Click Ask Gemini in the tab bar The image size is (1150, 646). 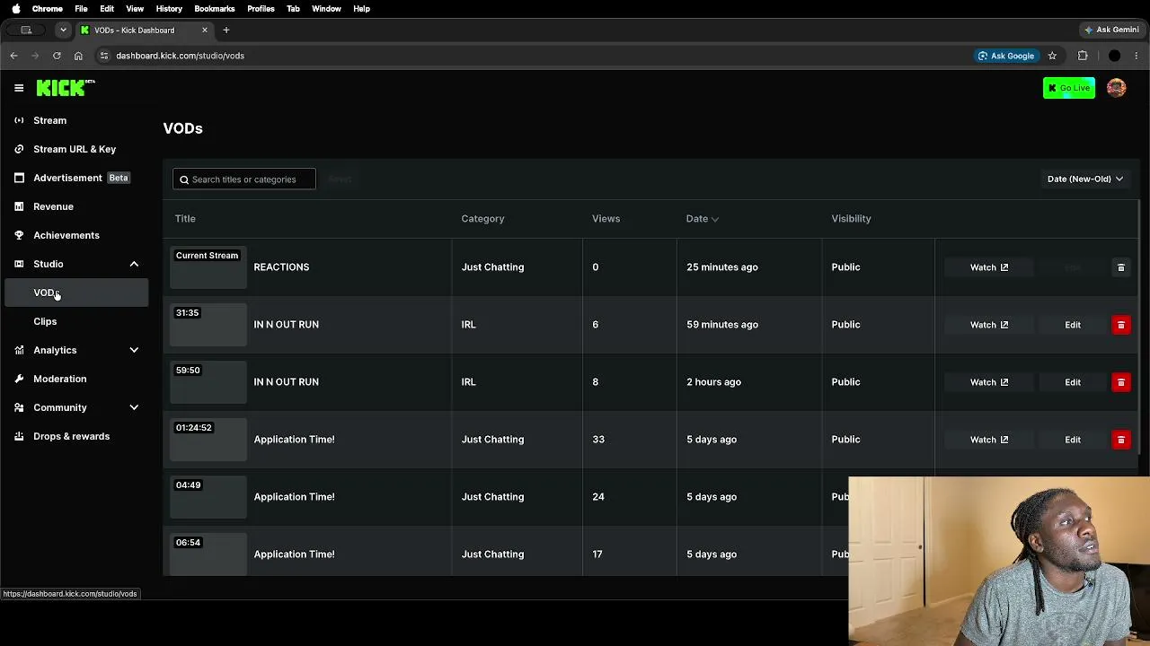[1112, 30]
